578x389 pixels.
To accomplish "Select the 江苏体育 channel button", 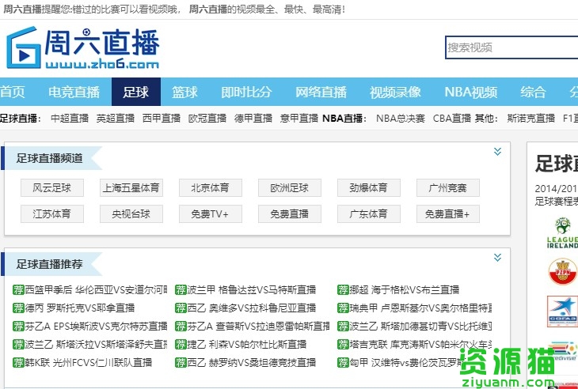I will 52,213.
